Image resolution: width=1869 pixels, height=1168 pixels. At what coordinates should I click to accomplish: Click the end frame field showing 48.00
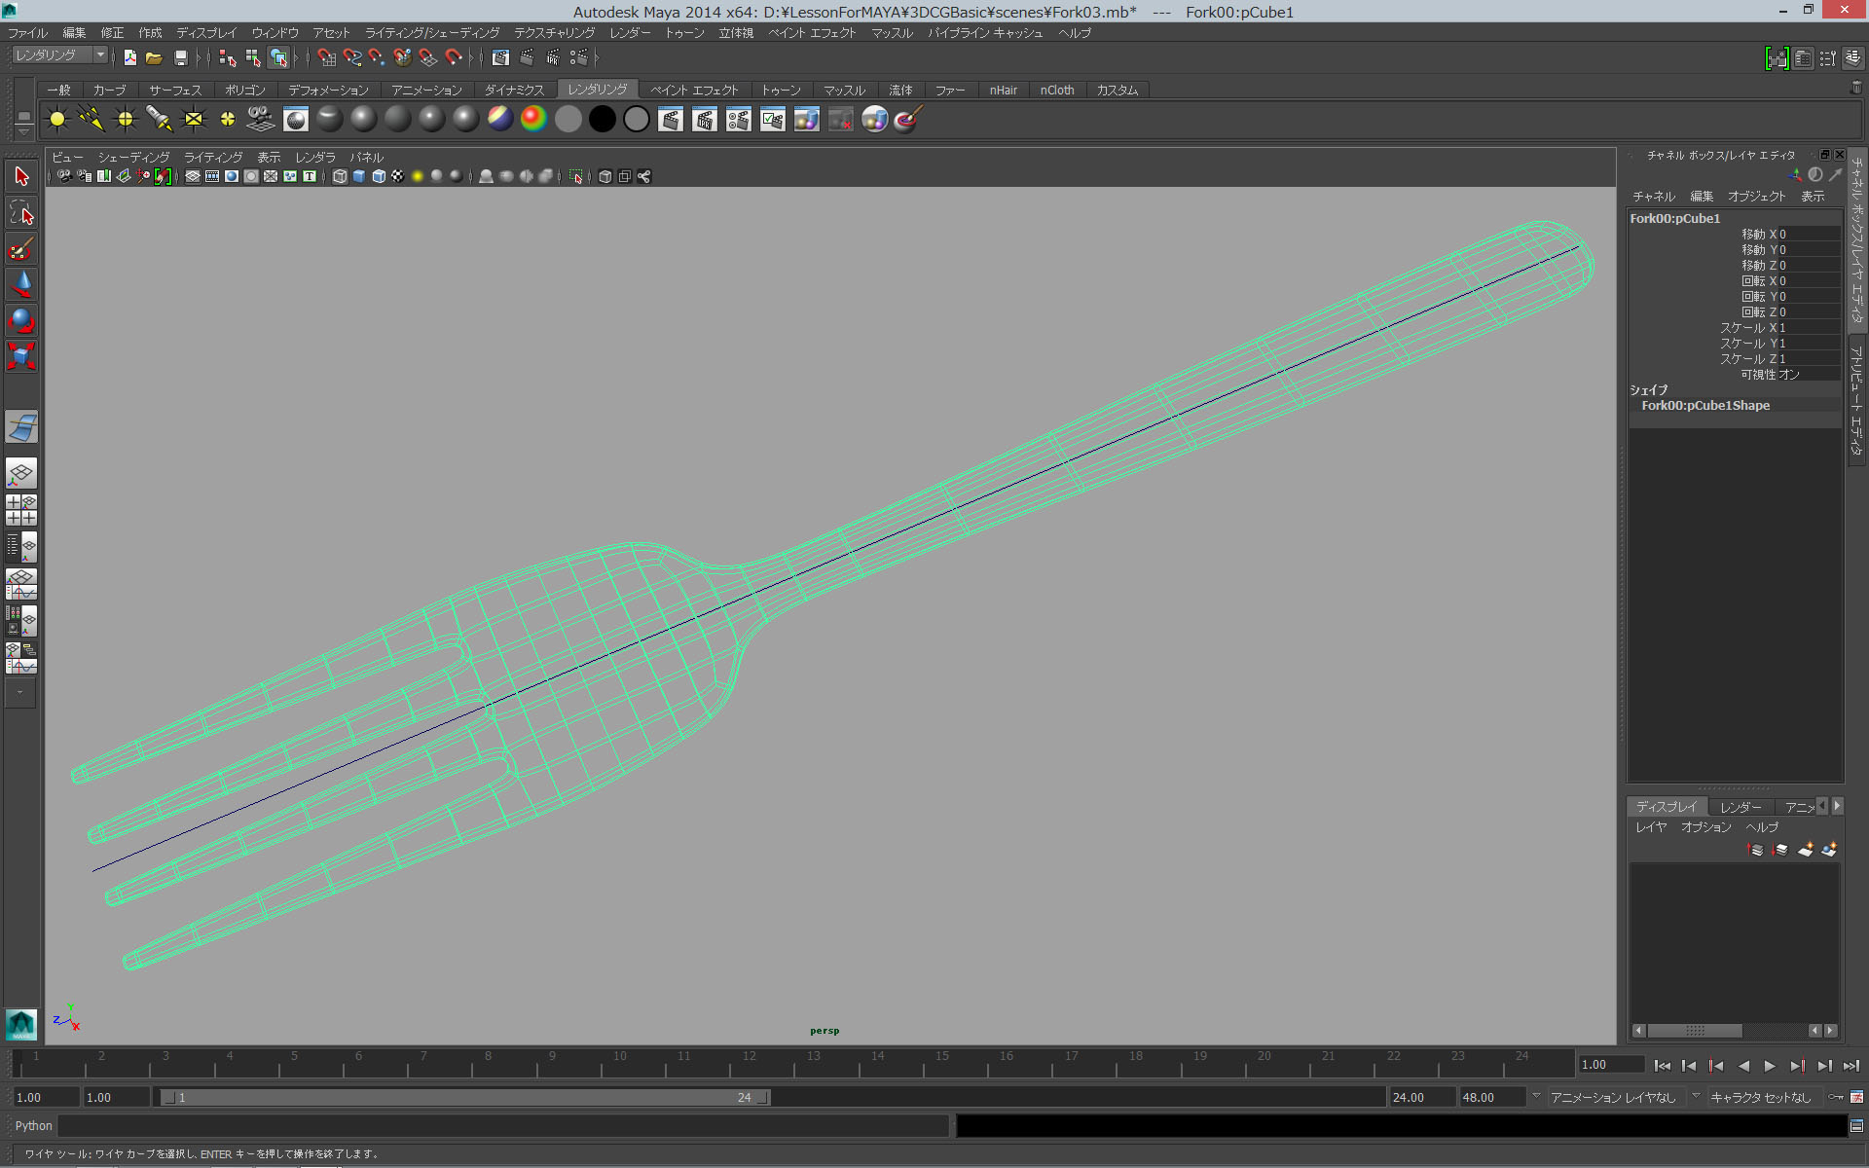(1484, 1097)
